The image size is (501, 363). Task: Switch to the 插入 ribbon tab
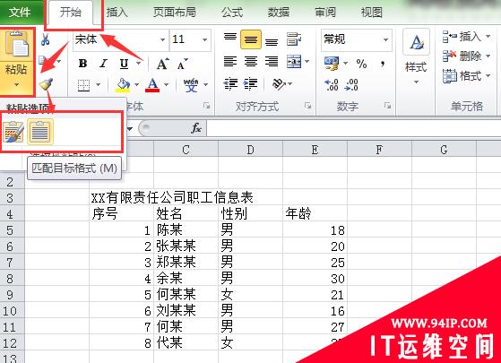117,13
